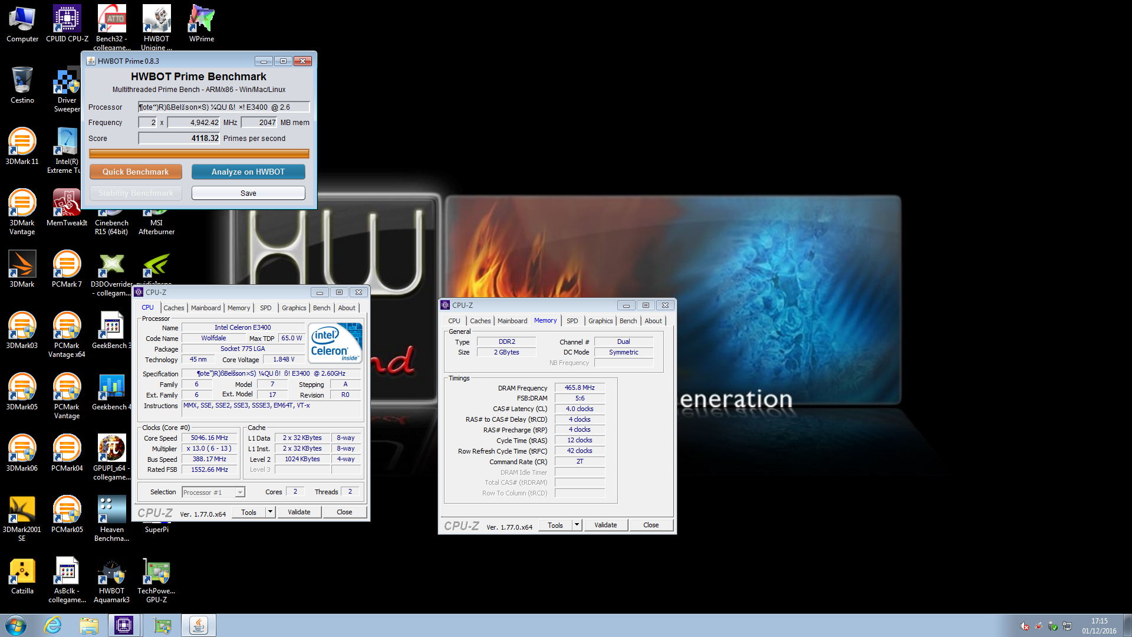Click the HWBOT Prime progress bar
Viewport: 1132px width, 637px height.
199,154
